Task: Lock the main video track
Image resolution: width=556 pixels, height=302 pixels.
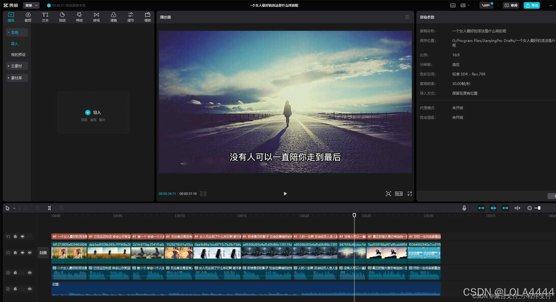Action: [15, 253]
